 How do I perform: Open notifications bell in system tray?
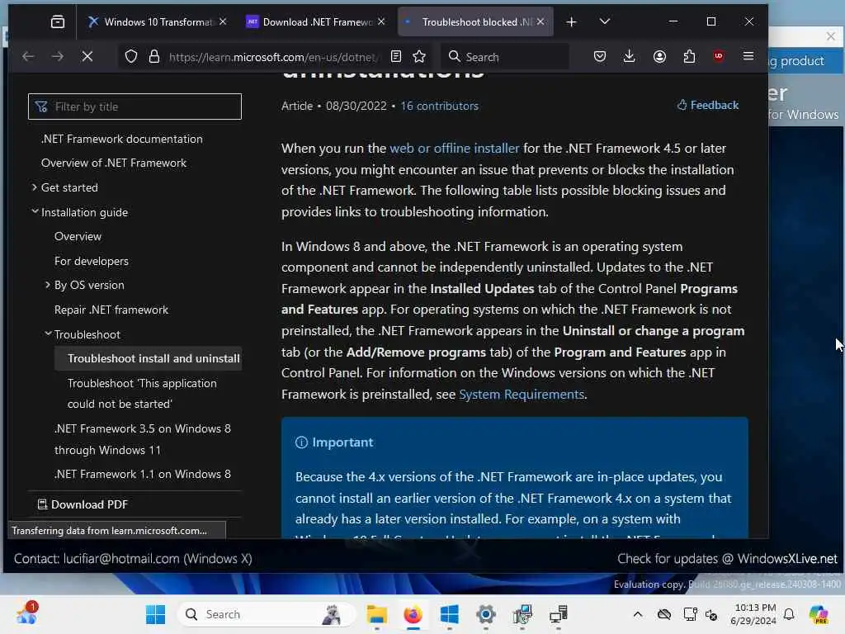tap(789, 614)
